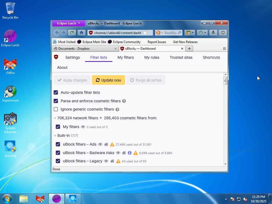Switch to the Settings tab
This screenshot has width=272, height=204.
(73, 57)
